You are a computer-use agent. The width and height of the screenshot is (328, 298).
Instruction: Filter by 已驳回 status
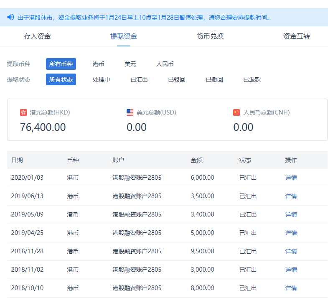point(177,79)
